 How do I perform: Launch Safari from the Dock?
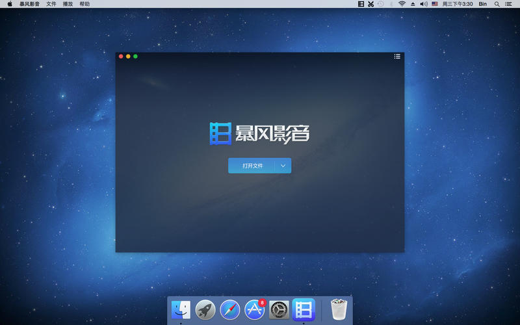click(x=230, y=310)
